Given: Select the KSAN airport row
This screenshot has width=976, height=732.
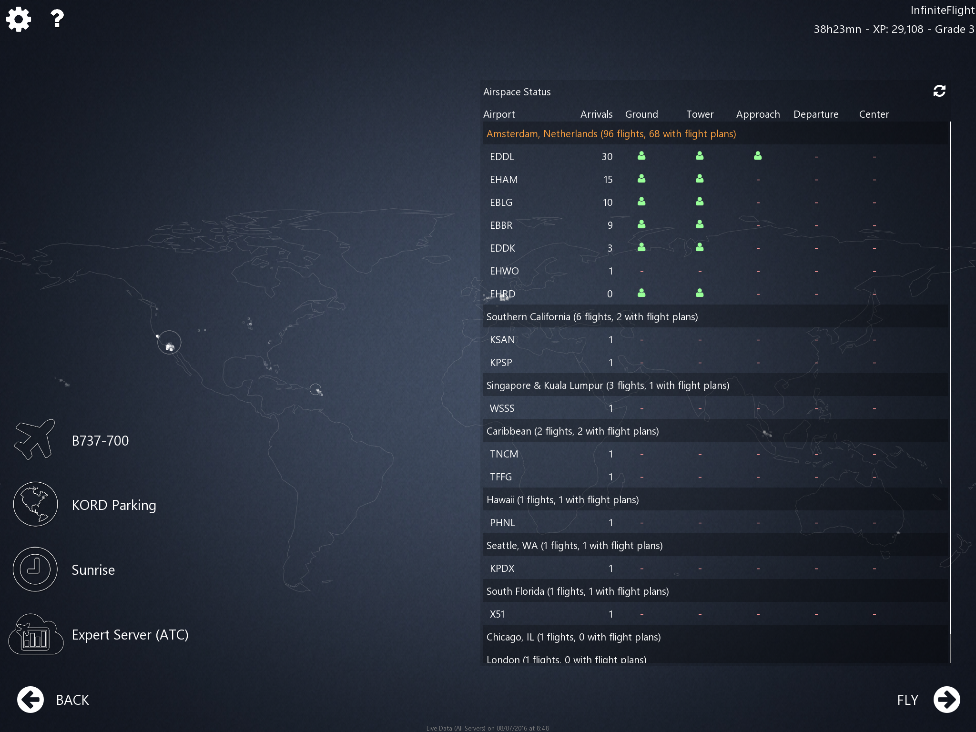Looking at the screenshot, I should pyautogui.click(x=502, y=340).
